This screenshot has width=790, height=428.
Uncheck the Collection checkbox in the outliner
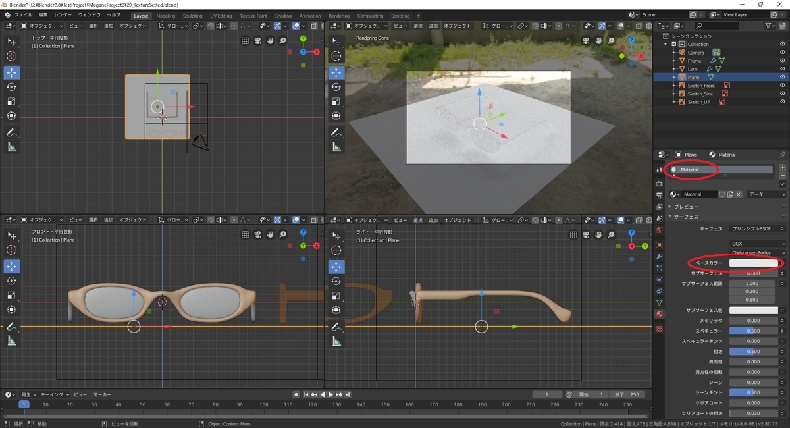pyautogui.click(x=674, y=44)
